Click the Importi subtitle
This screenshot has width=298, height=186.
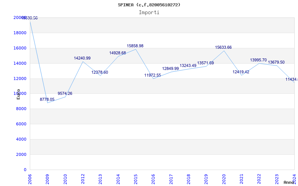[x=149, y=13]
